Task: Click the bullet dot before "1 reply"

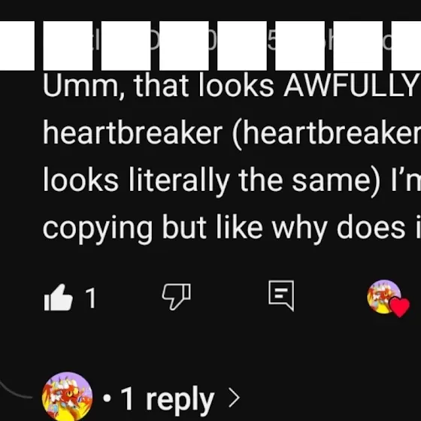Action: click(107, 399)
